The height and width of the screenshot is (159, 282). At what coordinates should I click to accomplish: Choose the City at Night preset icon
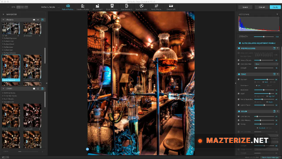[98, 6]
